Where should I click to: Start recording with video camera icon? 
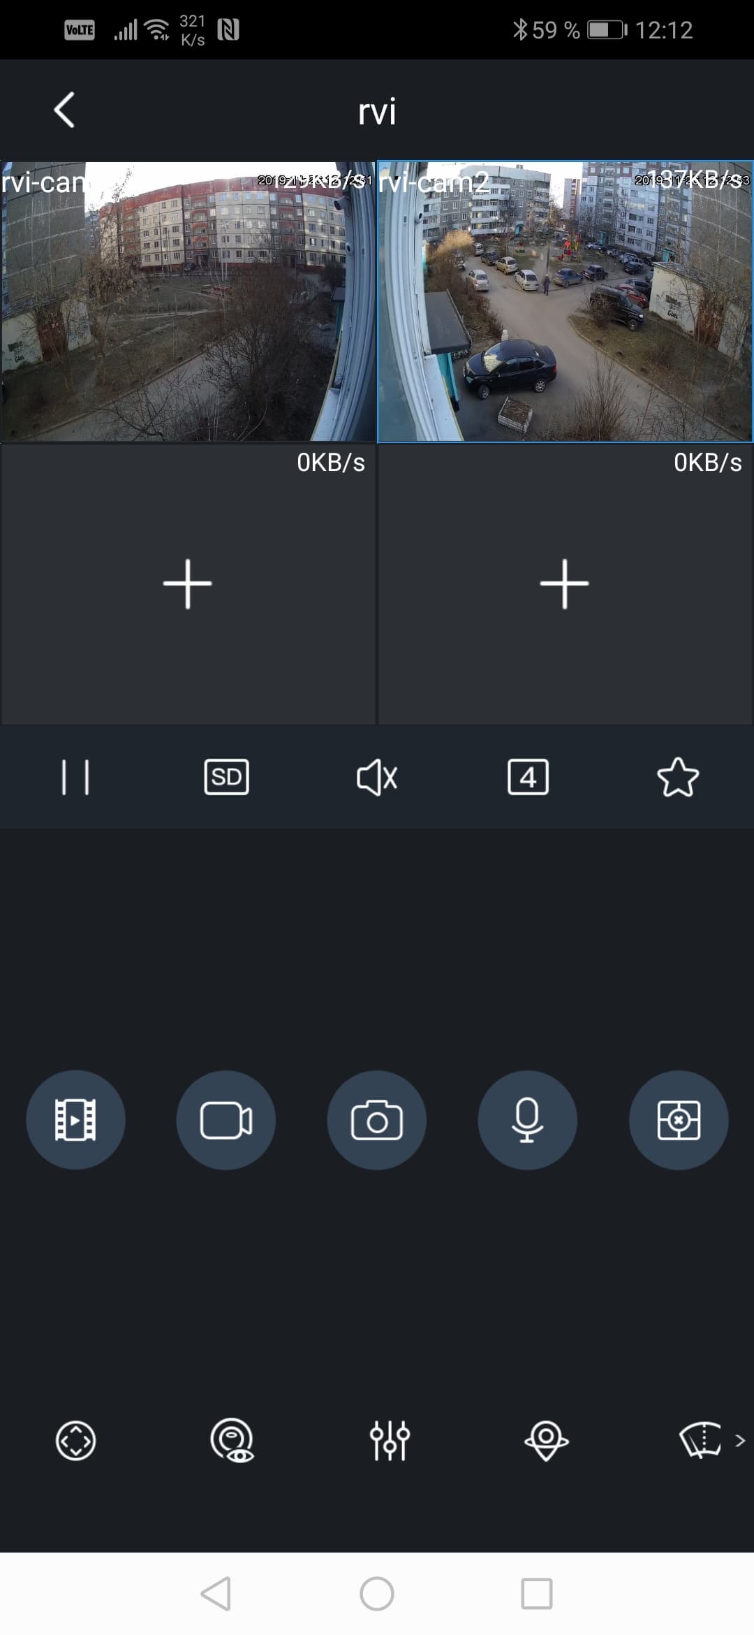[x=226, y=1120]
